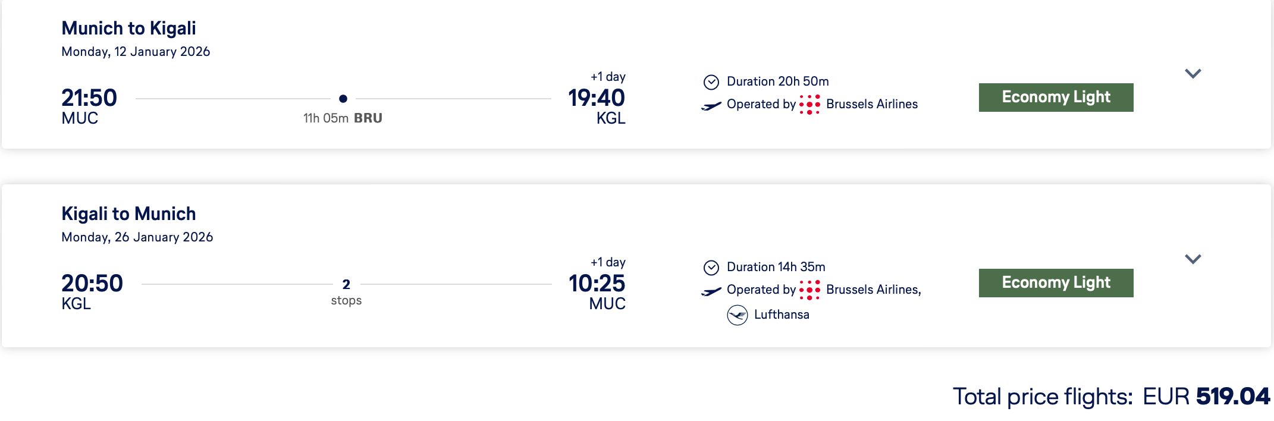The height and width of the screenshot is (421, 1274).
Task: Click the Lufthansa operator name
Action: [782, 315]
